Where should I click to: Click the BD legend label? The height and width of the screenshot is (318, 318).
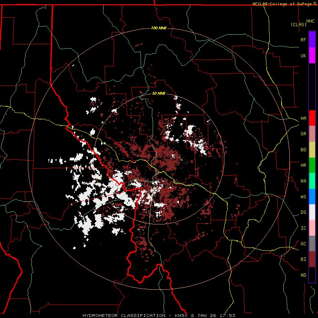pos(303,150)
